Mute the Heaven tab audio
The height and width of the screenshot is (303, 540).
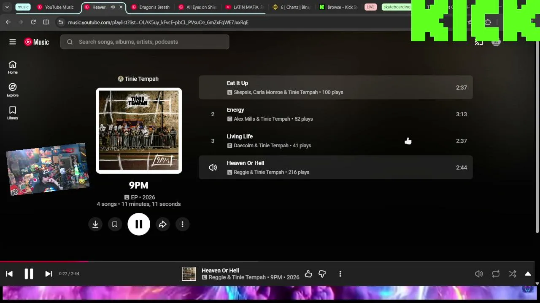(x=113, y=7)
